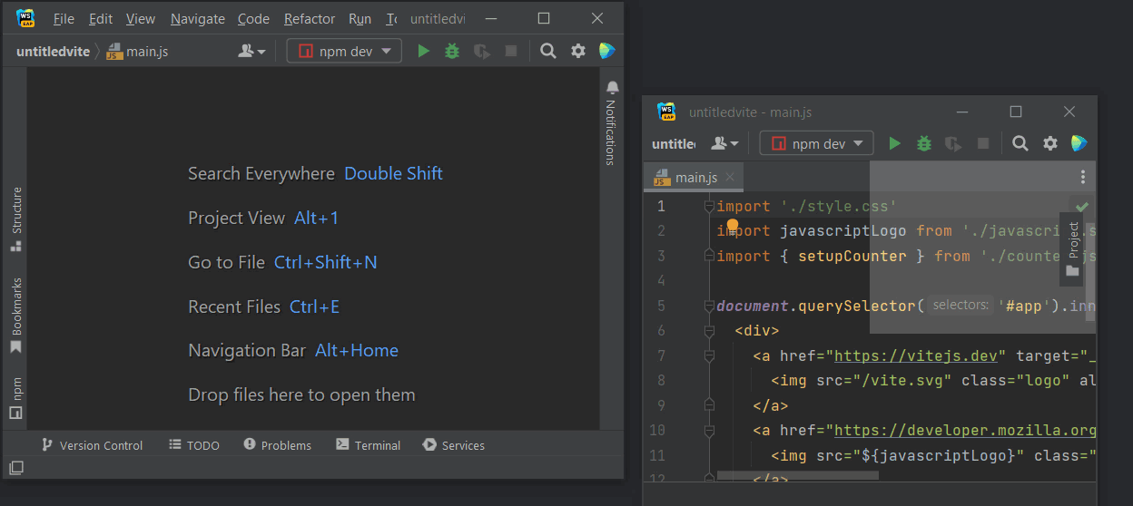Expand the user account dropdown in left window
Screen dimensions: 1133x506
(251, 52)
